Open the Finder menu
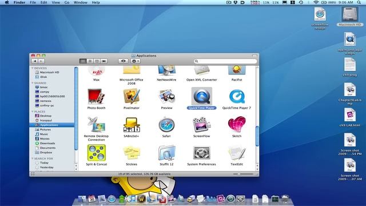This screenshot has width=366, height=206. tap(19, 2)
